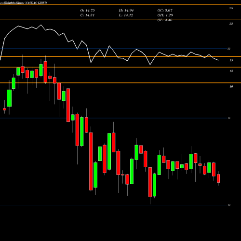Select the low price text 'L: 14.12'
The height and width of the screenshot is (241, 241).
coord(126,15)
